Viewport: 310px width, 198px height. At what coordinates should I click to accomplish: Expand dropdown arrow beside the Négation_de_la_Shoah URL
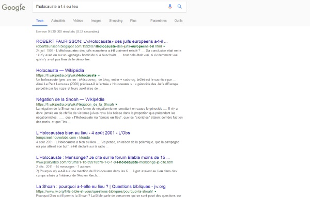[x=116, y=105]
